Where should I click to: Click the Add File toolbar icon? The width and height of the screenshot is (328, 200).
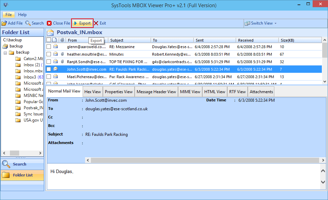pyautogui.click(x=4, y=23)
